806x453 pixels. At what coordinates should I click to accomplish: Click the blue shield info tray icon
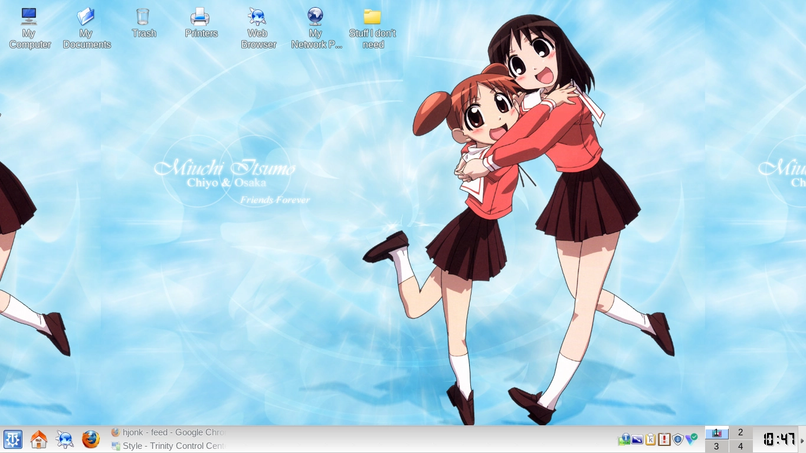coord(678,439)
